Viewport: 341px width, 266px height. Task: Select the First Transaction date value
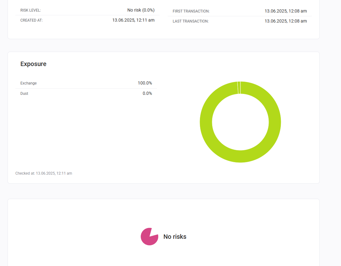[286, 11]
